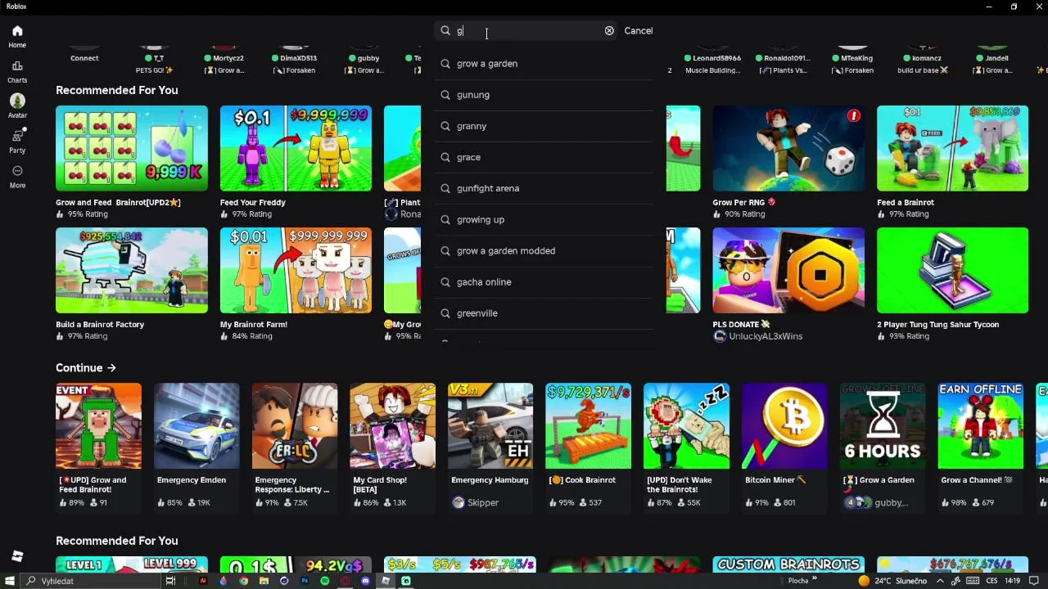Click friend komancz

(923, 58)
